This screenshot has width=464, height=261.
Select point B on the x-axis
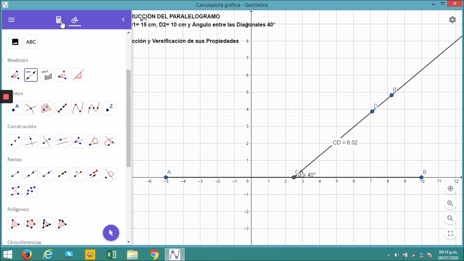[422, 177]
